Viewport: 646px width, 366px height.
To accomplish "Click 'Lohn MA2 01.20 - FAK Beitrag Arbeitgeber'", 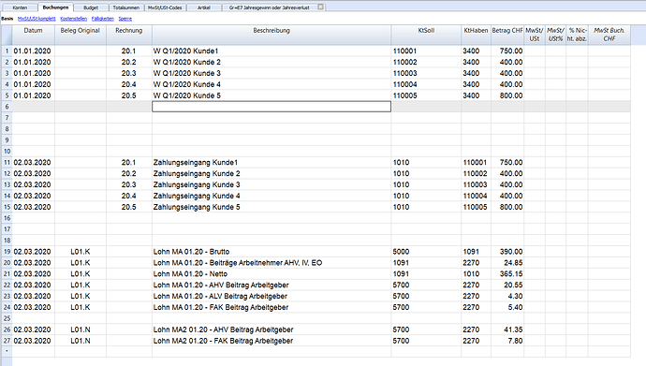I will 272,341.
